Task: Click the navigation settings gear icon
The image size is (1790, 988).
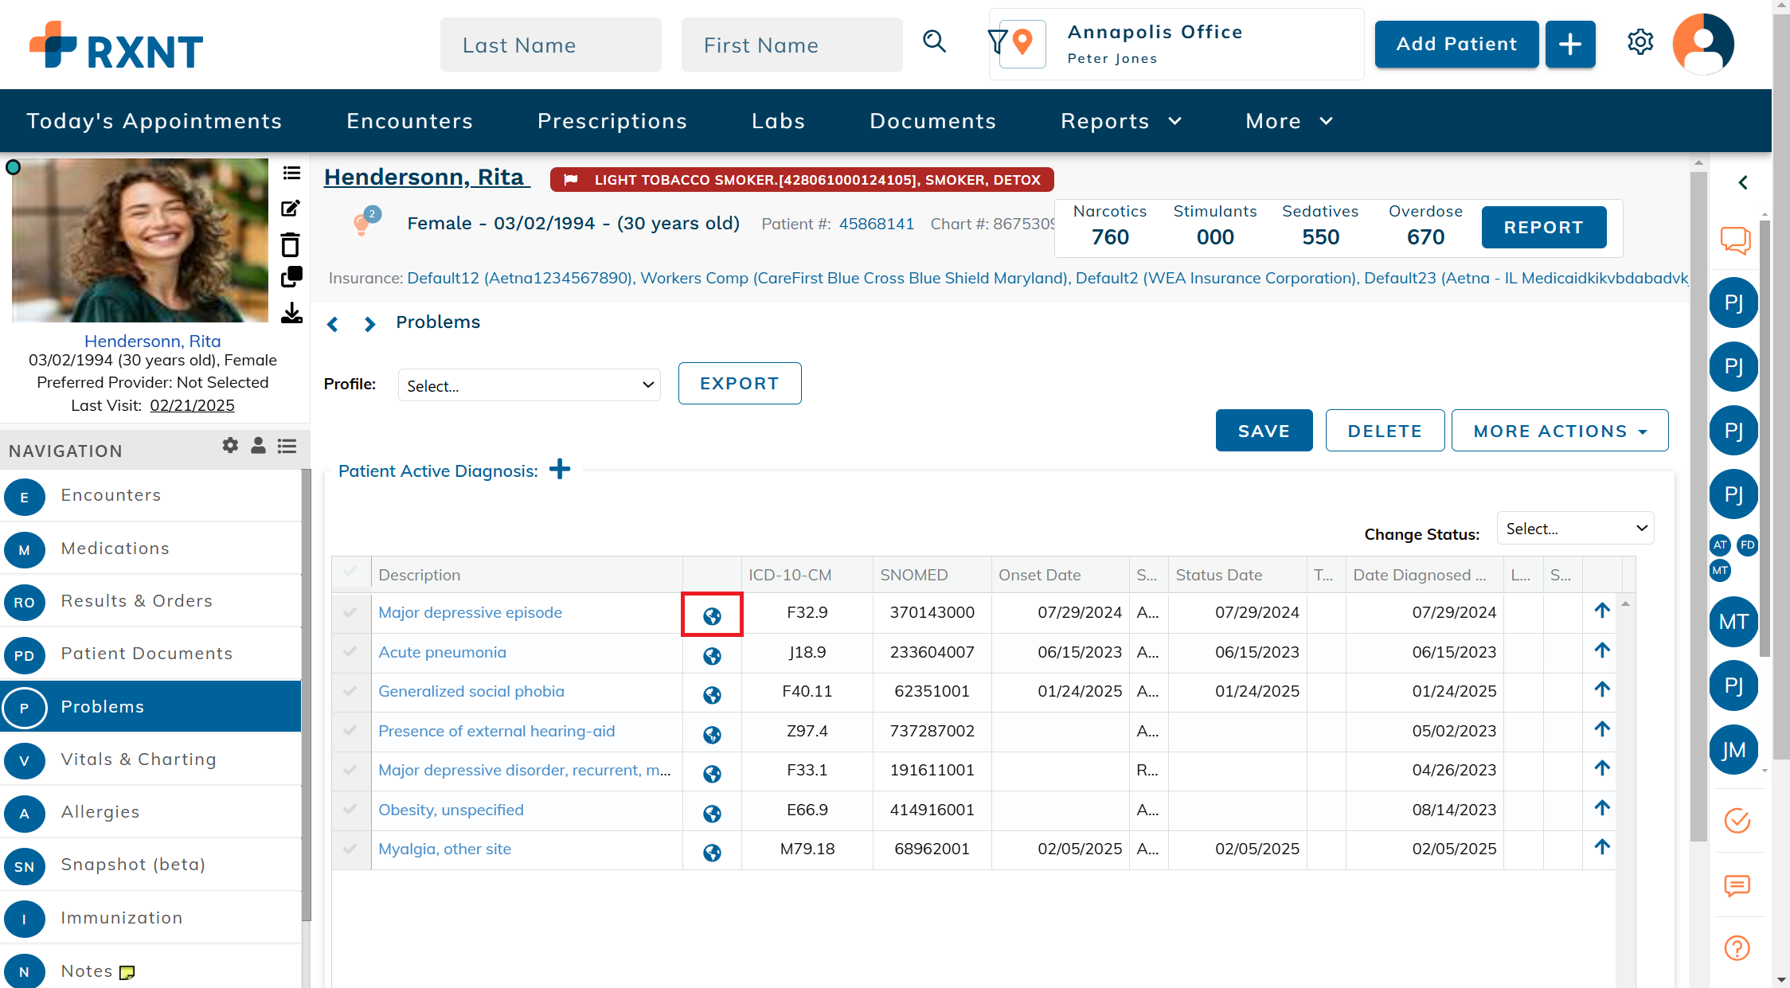Action: point(230,446)
